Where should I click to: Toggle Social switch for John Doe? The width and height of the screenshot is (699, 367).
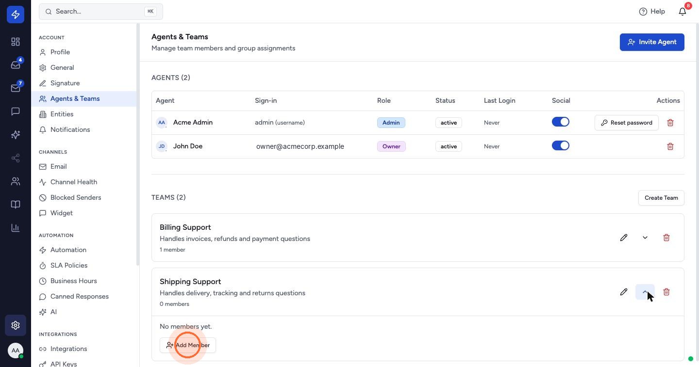pos(561,146)
